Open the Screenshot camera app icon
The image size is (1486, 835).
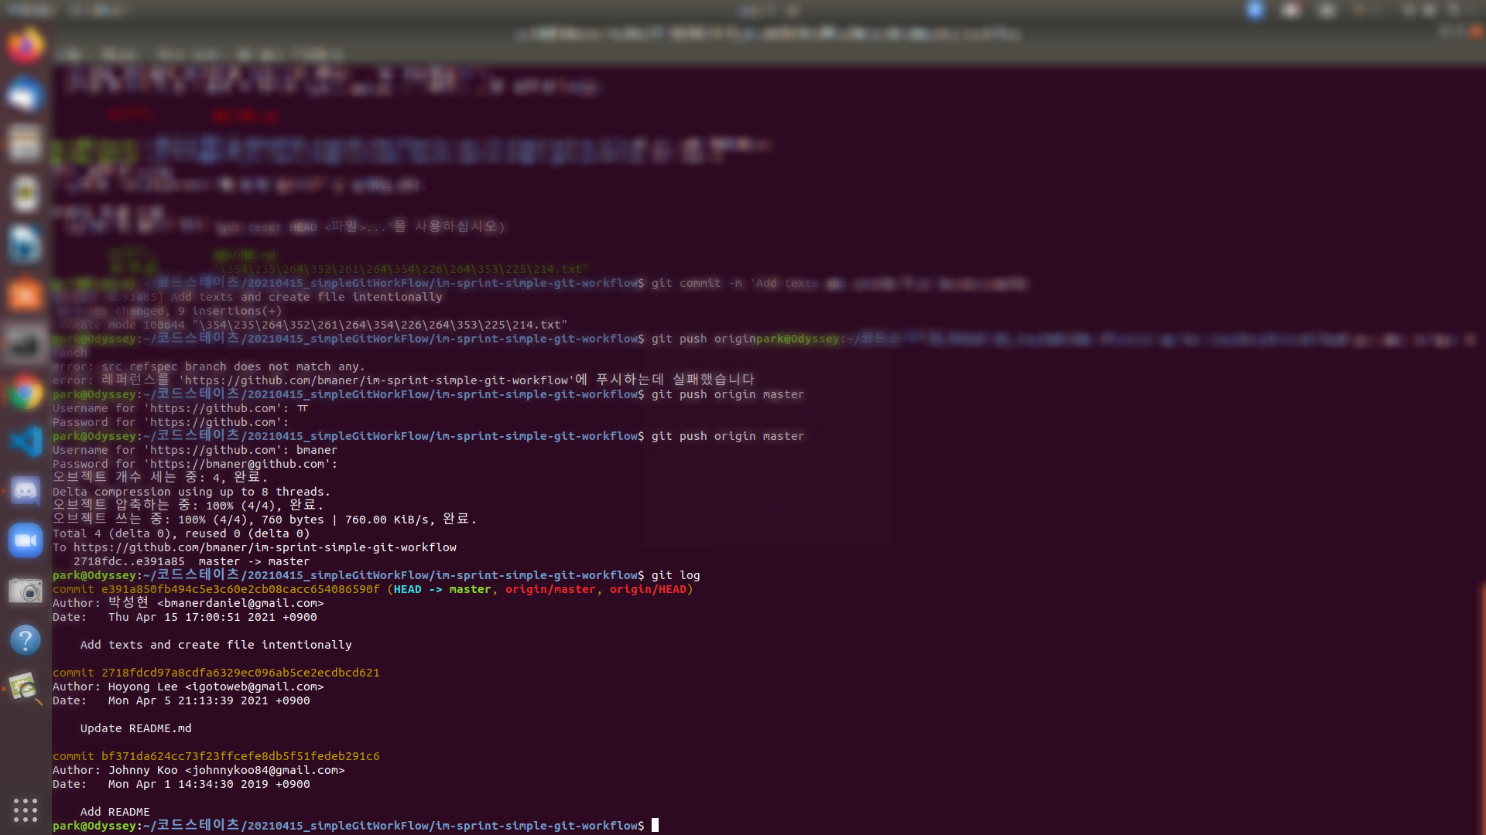[25, 591]
